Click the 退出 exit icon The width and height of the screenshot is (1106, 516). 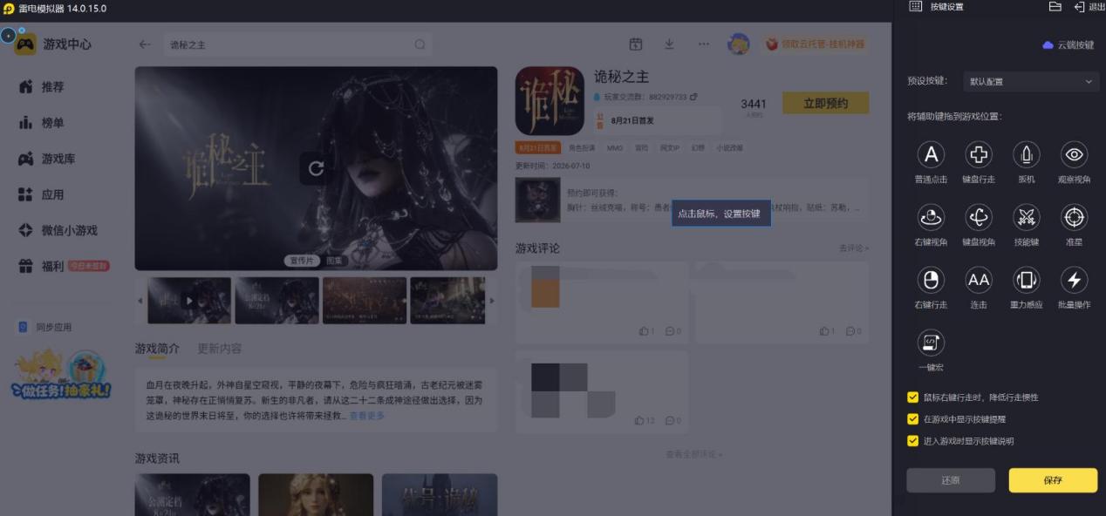click(x=1079, y=7)
